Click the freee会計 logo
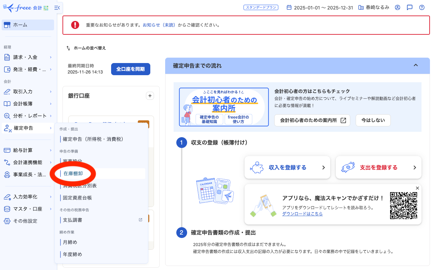Screen dimensions: 433x270 pos(20,7)
